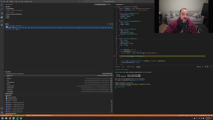Select the top call stack frame
Screen dimensions: 213x120
pyautogui.click(x=59, y=76)
